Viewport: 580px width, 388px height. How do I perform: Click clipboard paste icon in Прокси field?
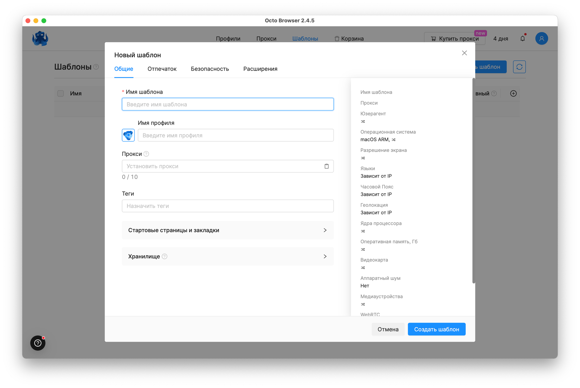pyautogui.click(x=327, y=166)
